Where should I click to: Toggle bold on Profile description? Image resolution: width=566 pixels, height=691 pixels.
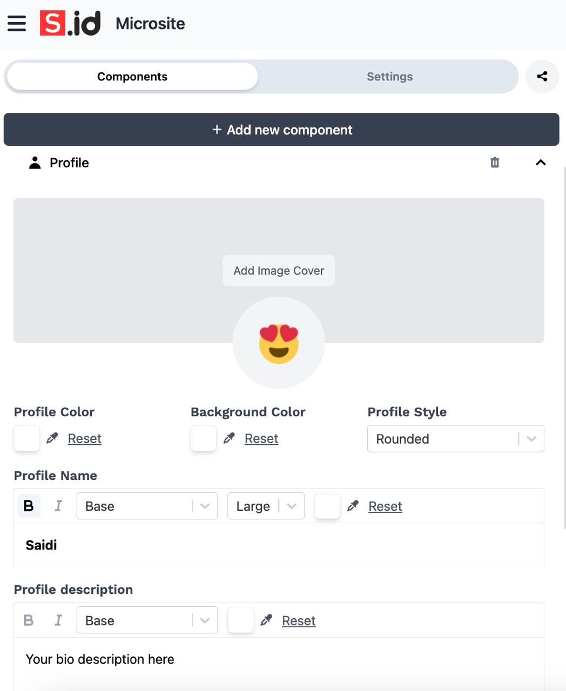tap(29, 620)
